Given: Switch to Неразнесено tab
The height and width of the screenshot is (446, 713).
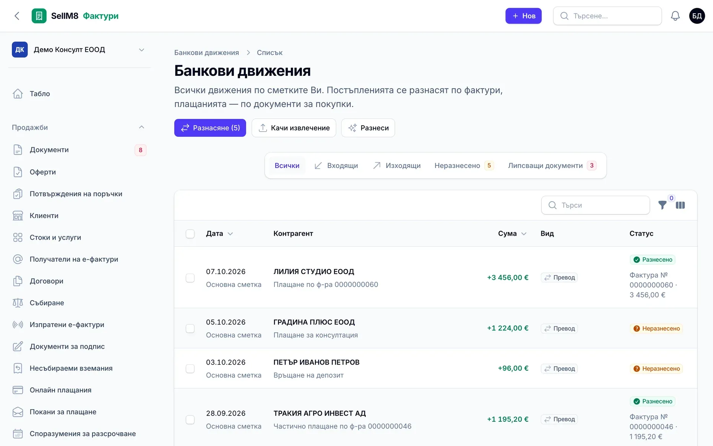Looking at the screenshot, I should (x=464, y=165).
